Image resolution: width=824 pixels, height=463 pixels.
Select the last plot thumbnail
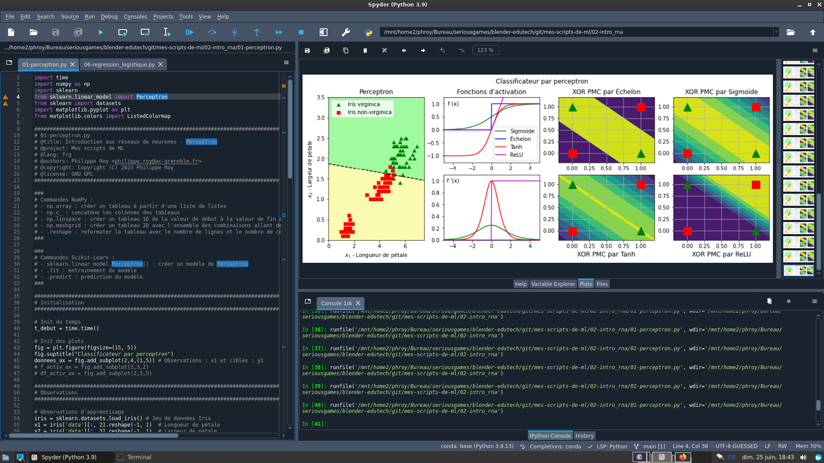click(799, 271)
